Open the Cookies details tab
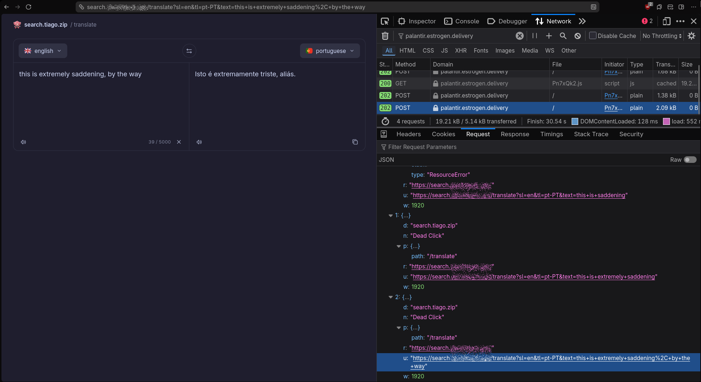Image resolution: width=701 pixels, height=382 pixels. tap(443, 134)
